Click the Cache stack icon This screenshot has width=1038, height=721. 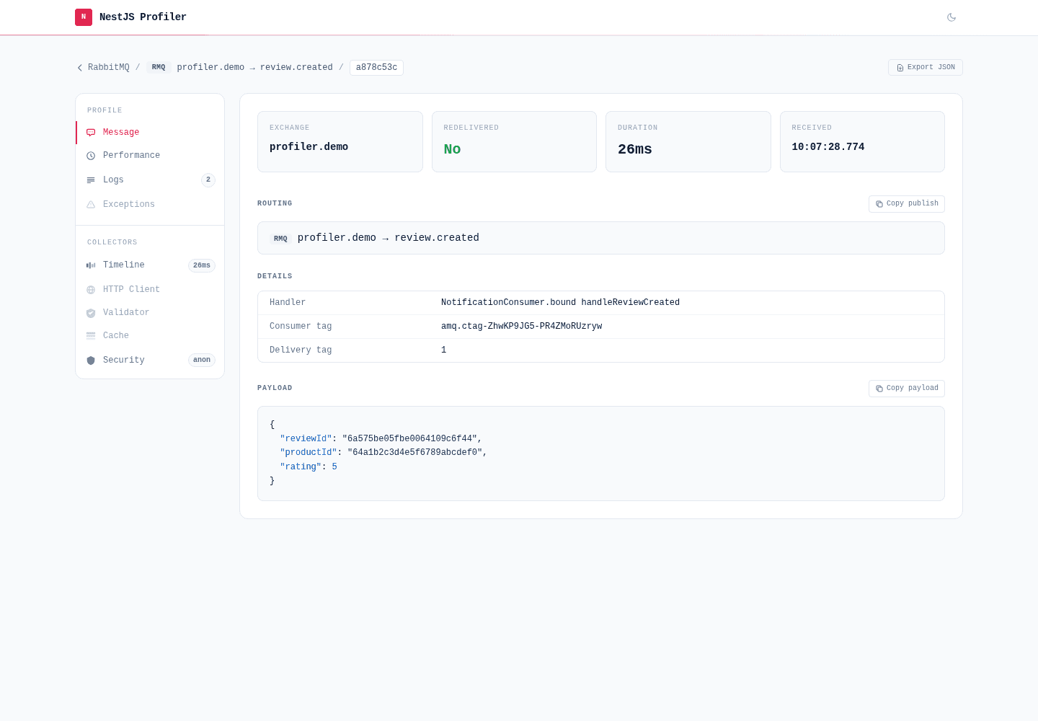coord(91,336)
